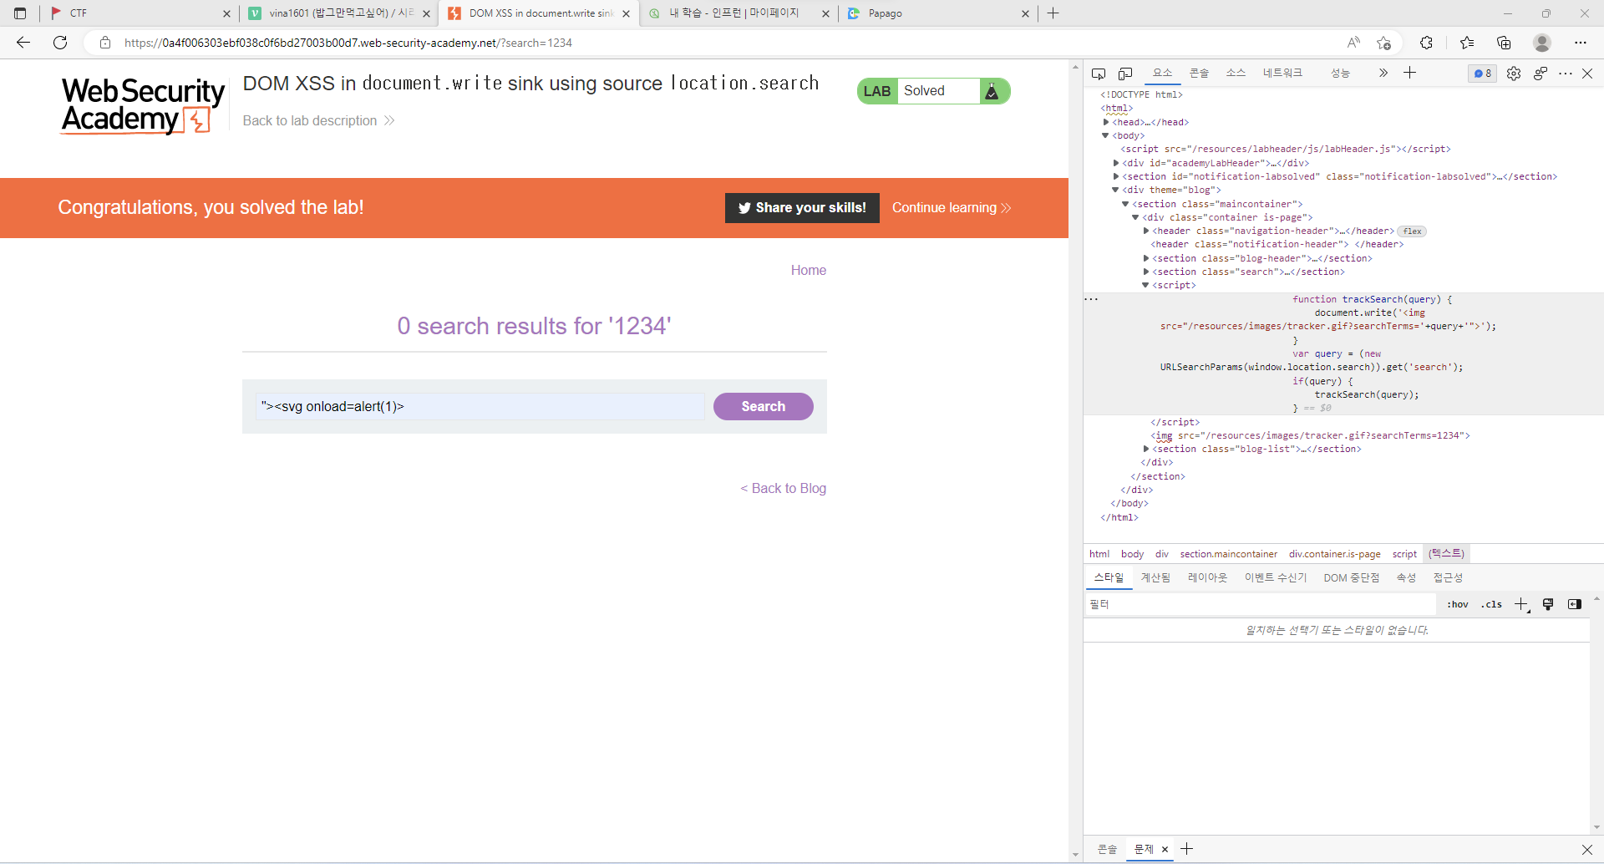1604x864 pixels.
Task: Collapse the body element node
Action: (x=1105, y=135)
